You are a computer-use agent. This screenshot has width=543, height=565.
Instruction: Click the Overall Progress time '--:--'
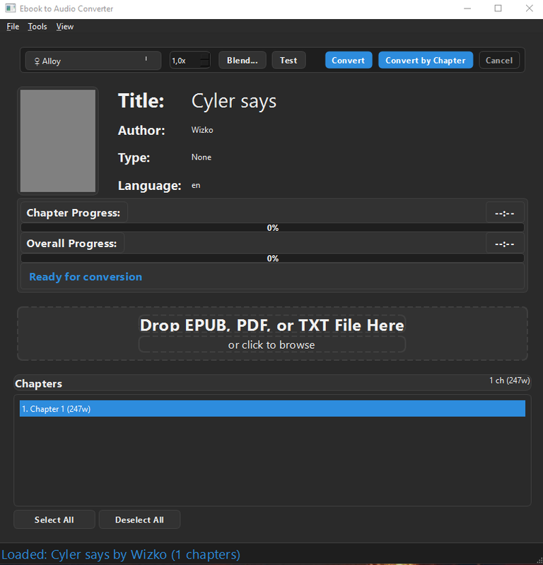pos(504,244)
